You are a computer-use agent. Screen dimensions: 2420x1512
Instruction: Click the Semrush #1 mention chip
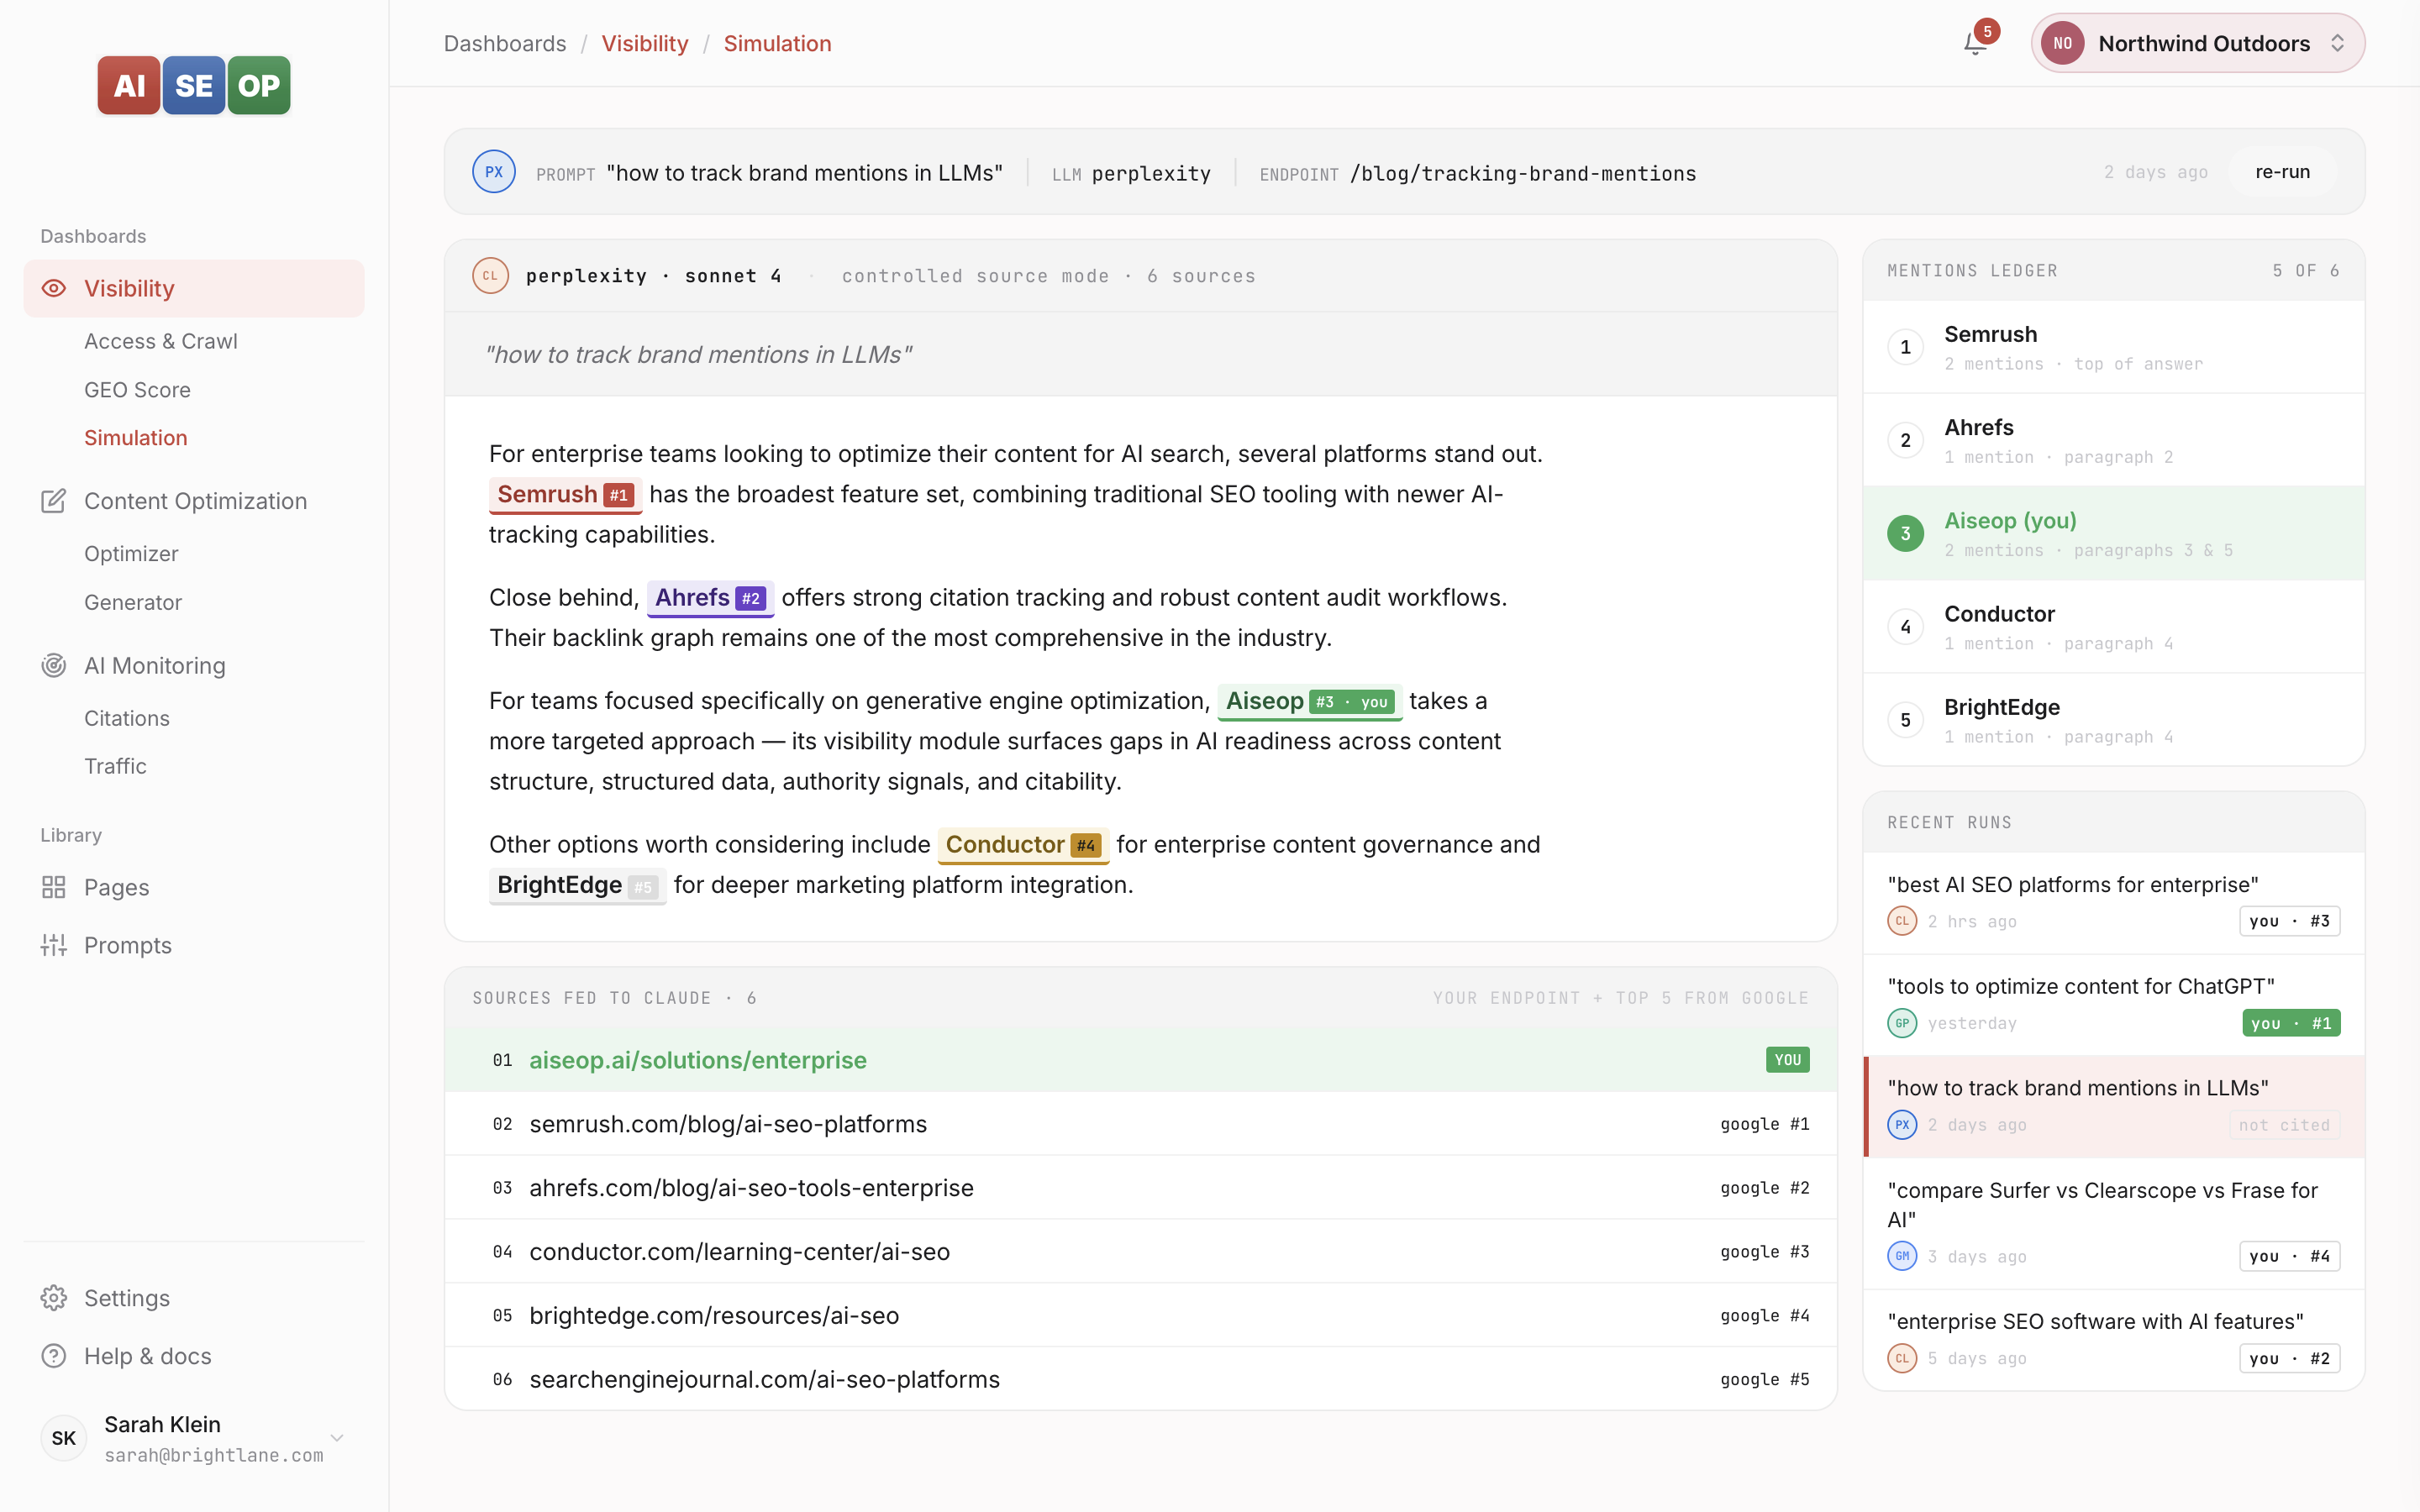tap(565, 494)
